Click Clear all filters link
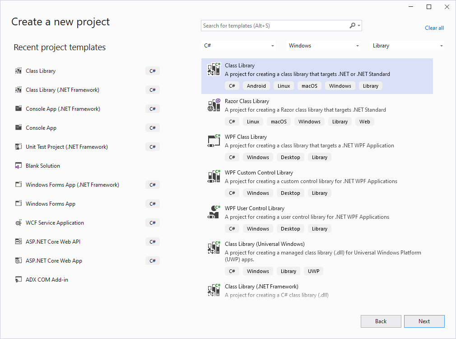 (434, 28)
